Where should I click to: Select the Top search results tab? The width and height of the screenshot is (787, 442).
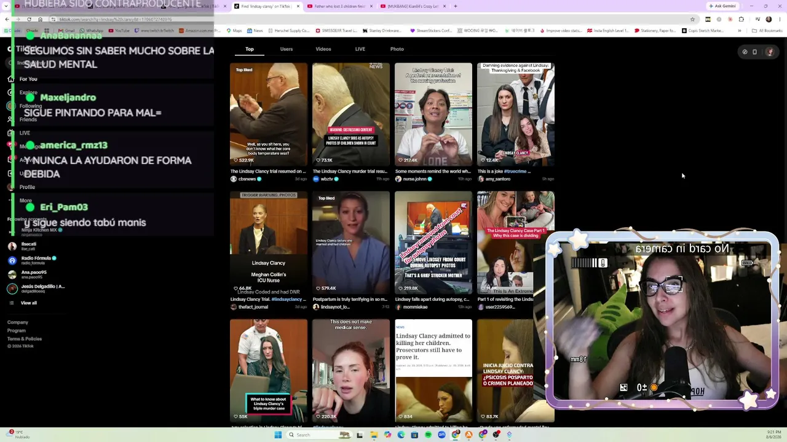pos(250,49)
